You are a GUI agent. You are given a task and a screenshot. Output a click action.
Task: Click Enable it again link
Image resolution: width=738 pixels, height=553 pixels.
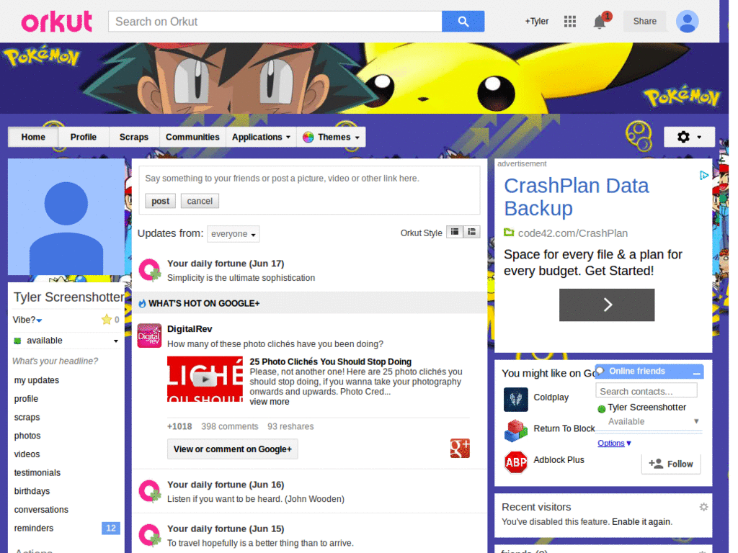point(641,522)
